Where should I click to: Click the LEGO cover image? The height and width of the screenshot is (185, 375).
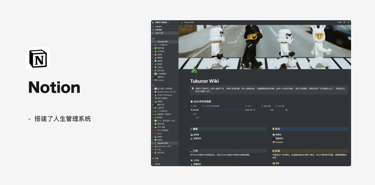pos(265,47)
